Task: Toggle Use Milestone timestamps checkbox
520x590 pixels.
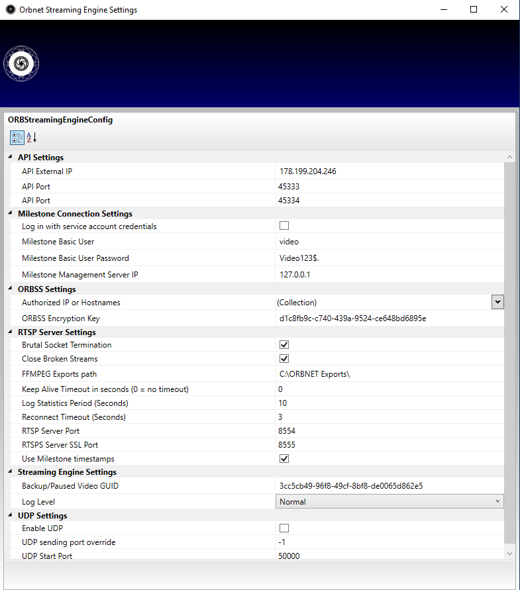Action: click(284, 458)
